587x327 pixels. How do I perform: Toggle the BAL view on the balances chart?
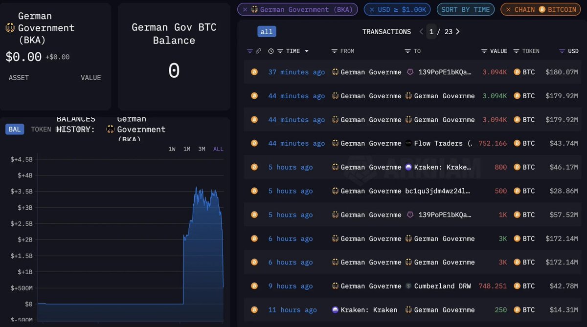pyautogui.click(x=14, y=129)
